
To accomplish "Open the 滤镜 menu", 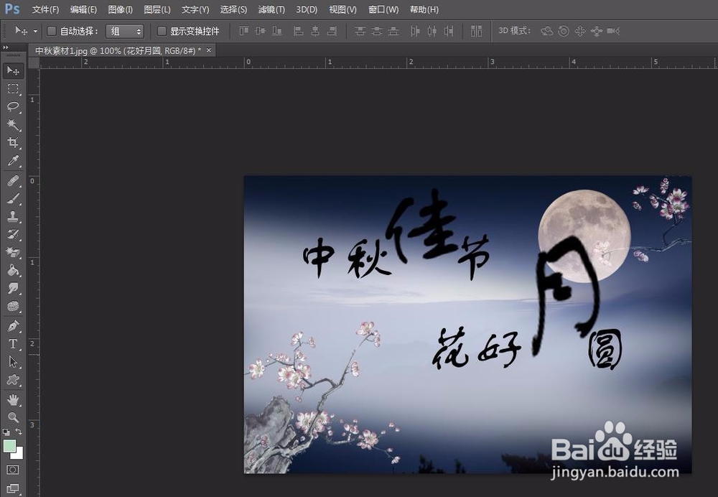I will point(271,9).
